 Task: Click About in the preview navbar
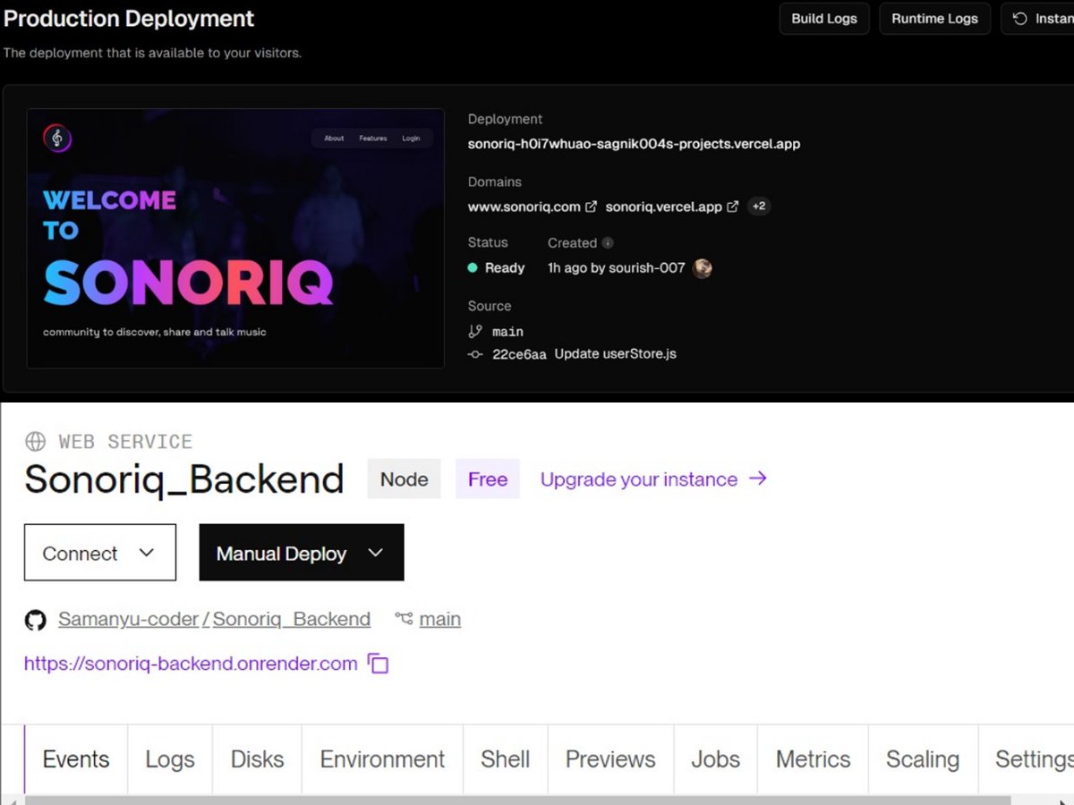(x=334, y=139)
